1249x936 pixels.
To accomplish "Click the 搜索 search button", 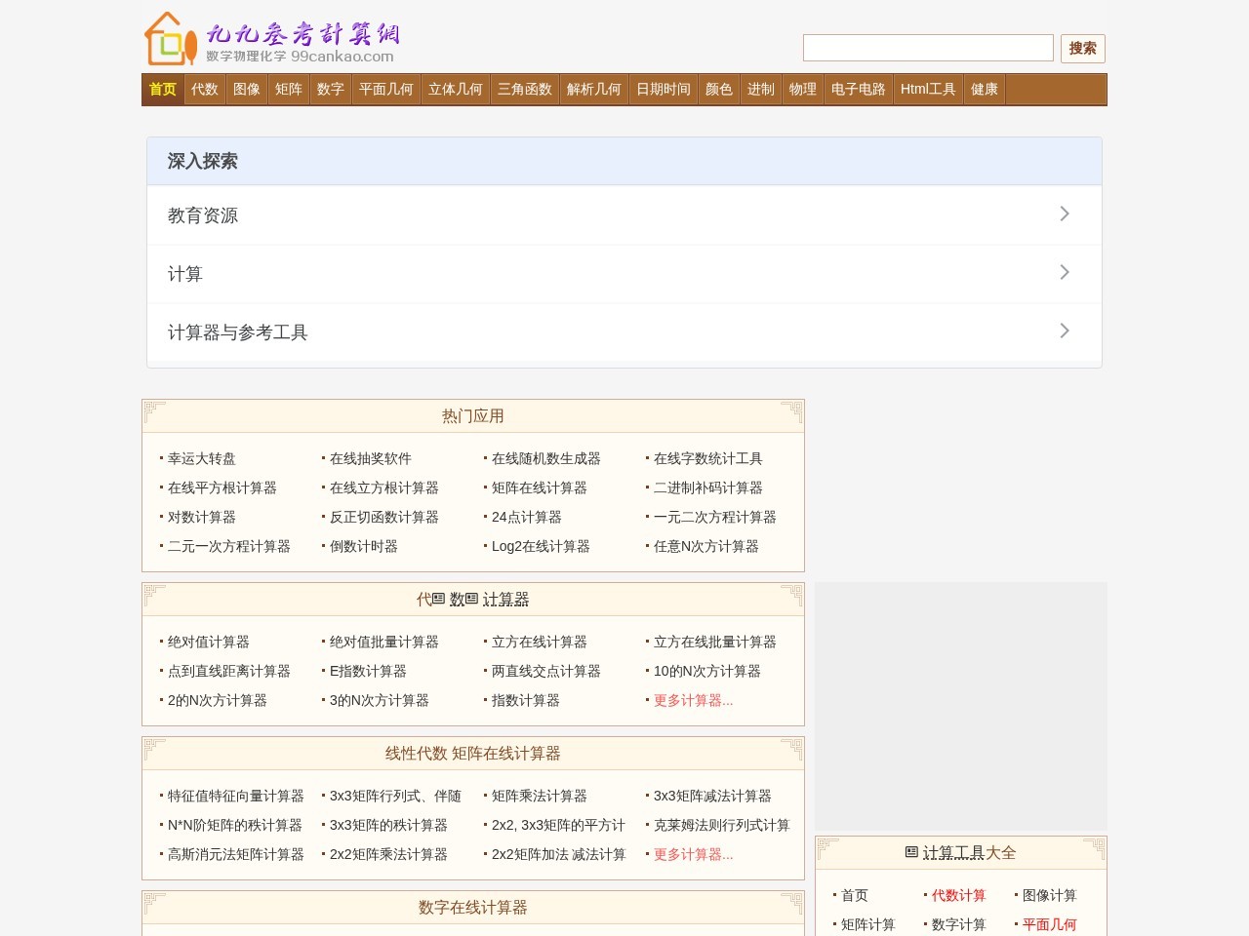I will coord(1082,48).
